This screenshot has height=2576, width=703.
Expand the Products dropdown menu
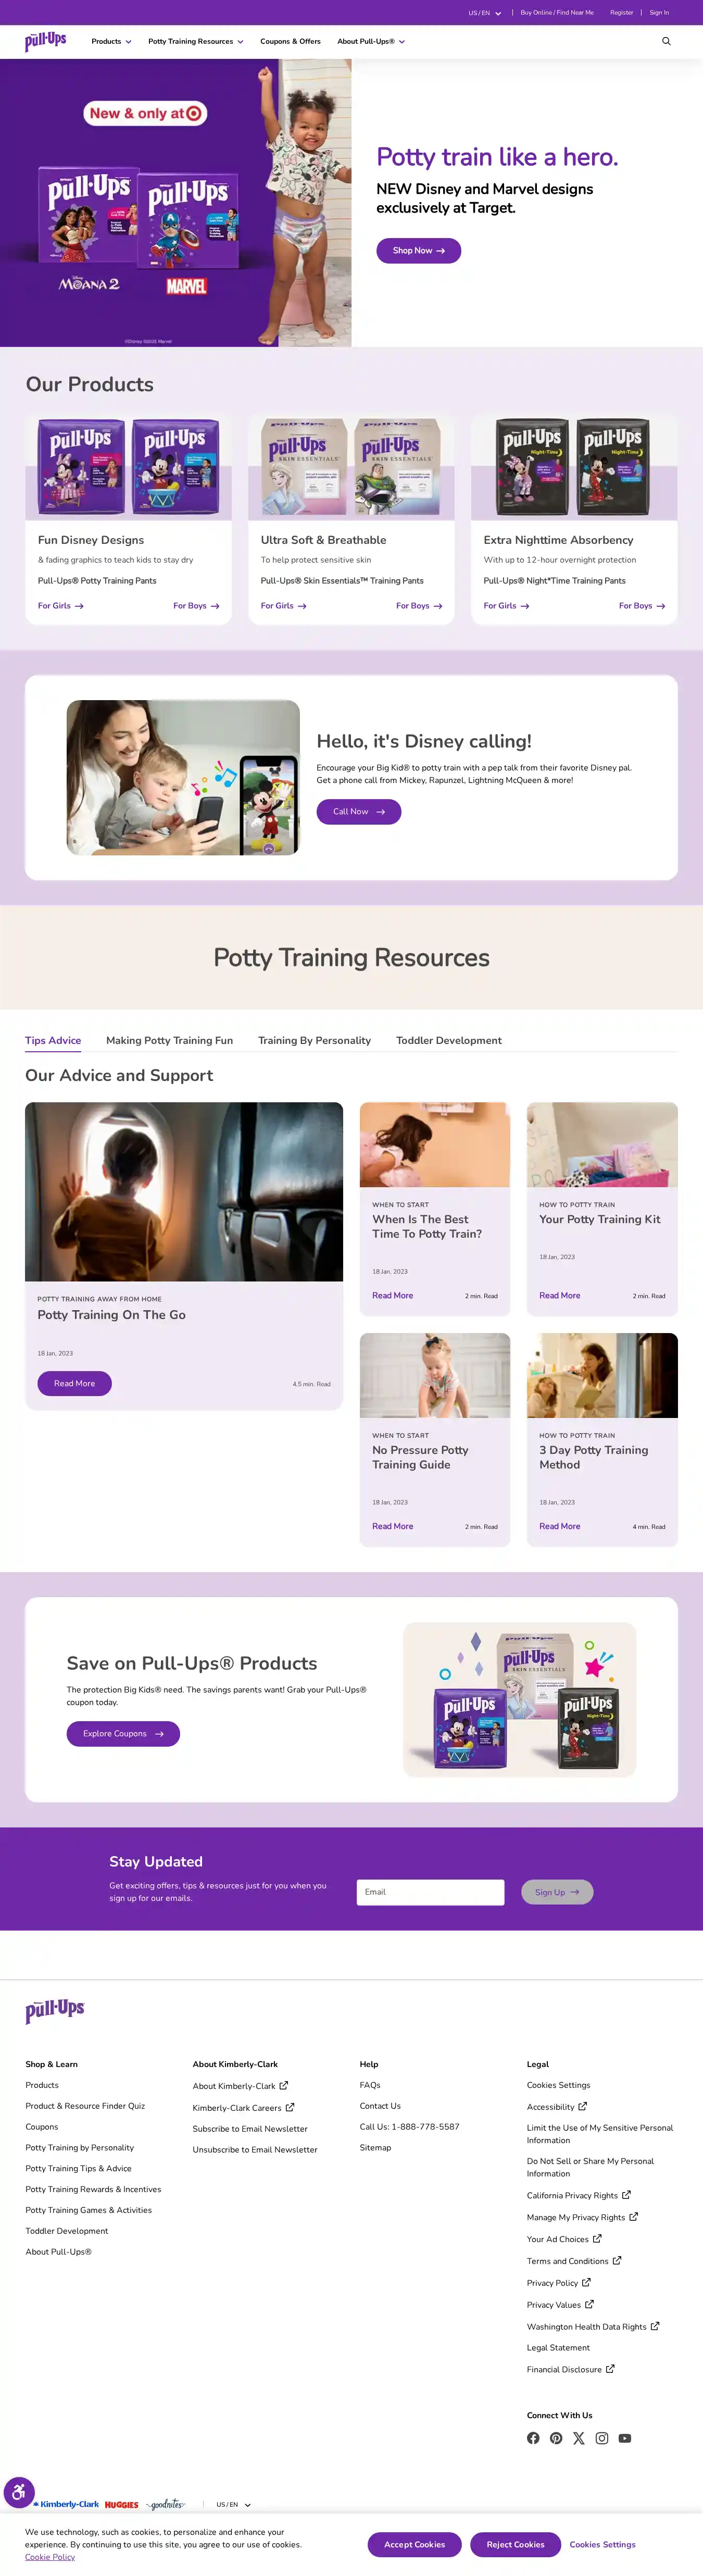[x=111, y=41]
